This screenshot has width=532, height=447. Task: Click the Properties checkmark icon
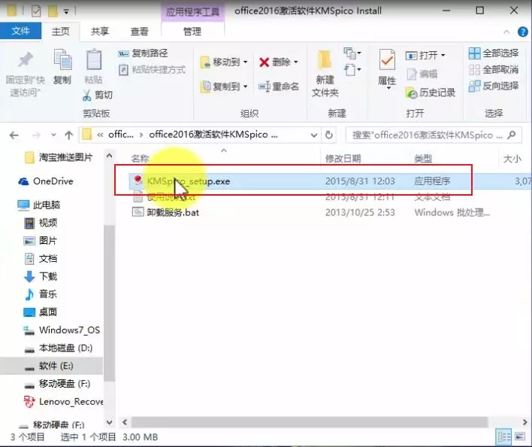click(x=387, y=60)
